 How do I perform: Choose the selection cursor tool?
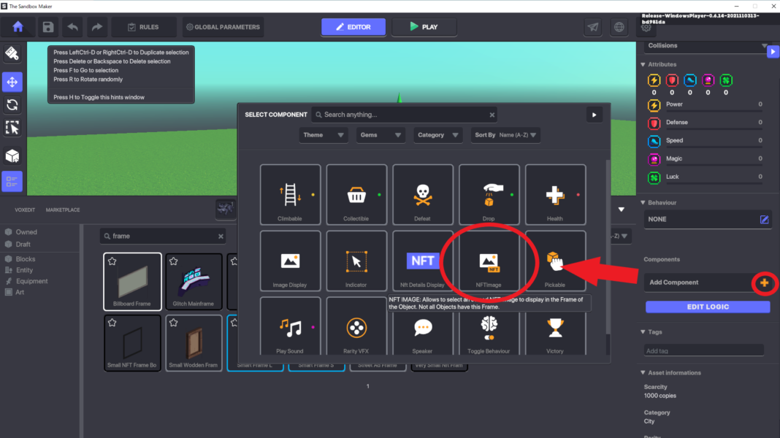(x=12, y=128)
